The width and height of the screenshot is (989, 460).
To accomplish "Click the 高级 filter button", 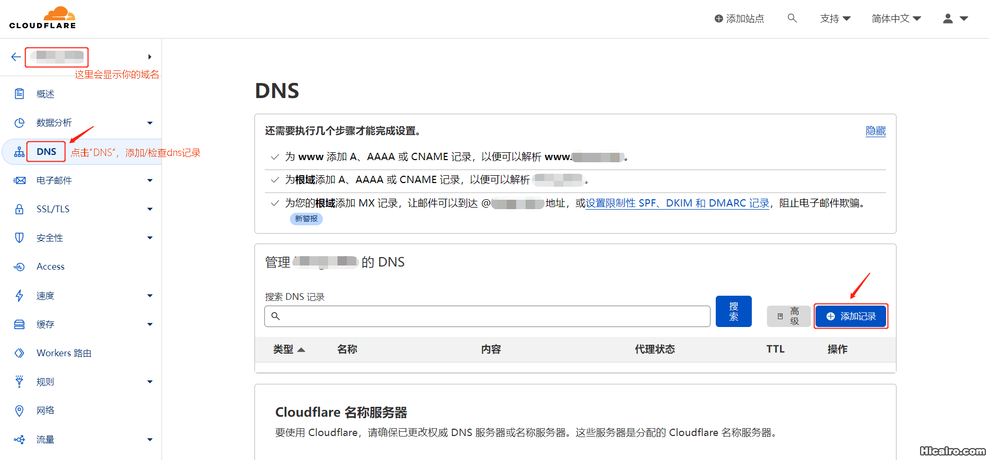I will click(788, 316).
